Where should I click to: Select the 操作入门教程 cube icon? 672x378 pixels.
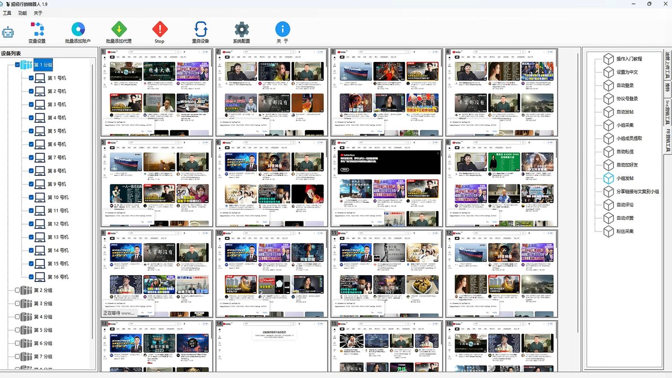608,59
